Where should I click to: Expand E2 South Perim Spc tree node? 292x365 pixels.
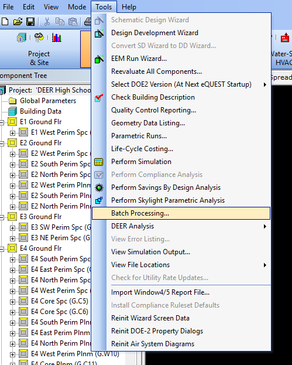coord(12,165)
